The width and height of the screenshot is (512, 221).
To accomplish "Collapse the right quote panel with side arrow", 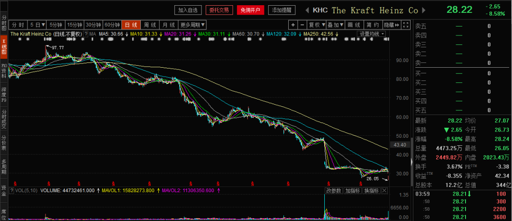I will tap(411, 162).
